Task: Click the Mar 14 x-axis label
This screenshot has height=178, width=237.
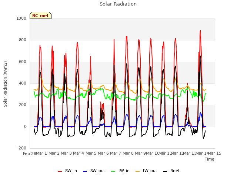Action: [x=202, y=153]
